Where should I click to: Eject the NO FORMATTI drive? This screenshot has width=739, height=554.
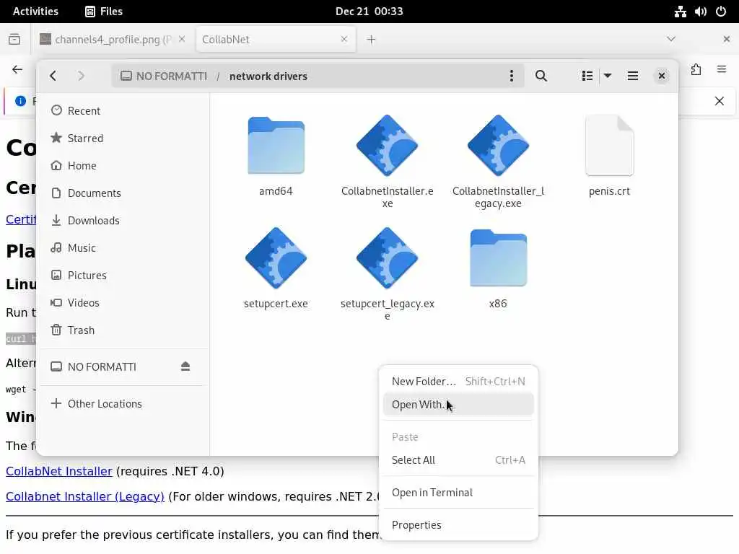(185, 366)
